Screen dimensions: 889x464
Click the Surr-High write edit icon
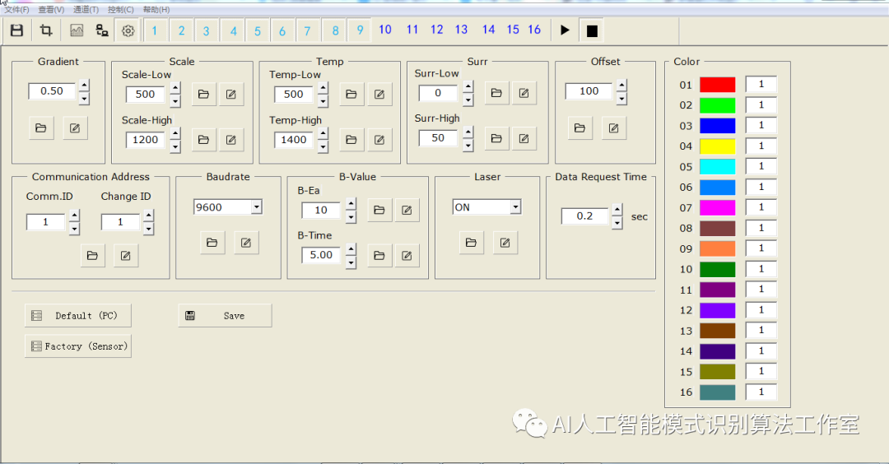click(x=524, y=138)
